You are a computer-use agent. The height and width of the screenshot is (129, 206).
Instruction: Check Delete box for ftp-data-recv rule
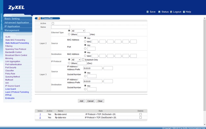(140, 117)
